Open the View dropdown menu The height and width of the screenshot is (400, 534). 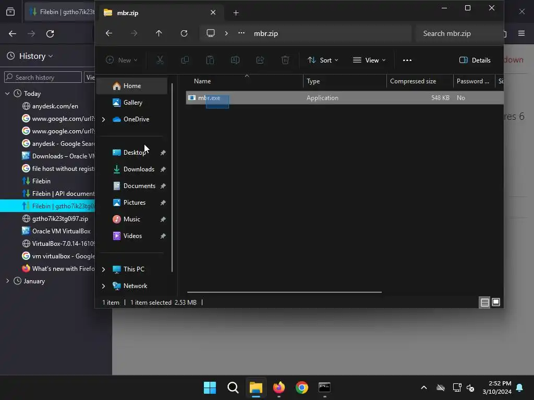(x=369, y=60)
